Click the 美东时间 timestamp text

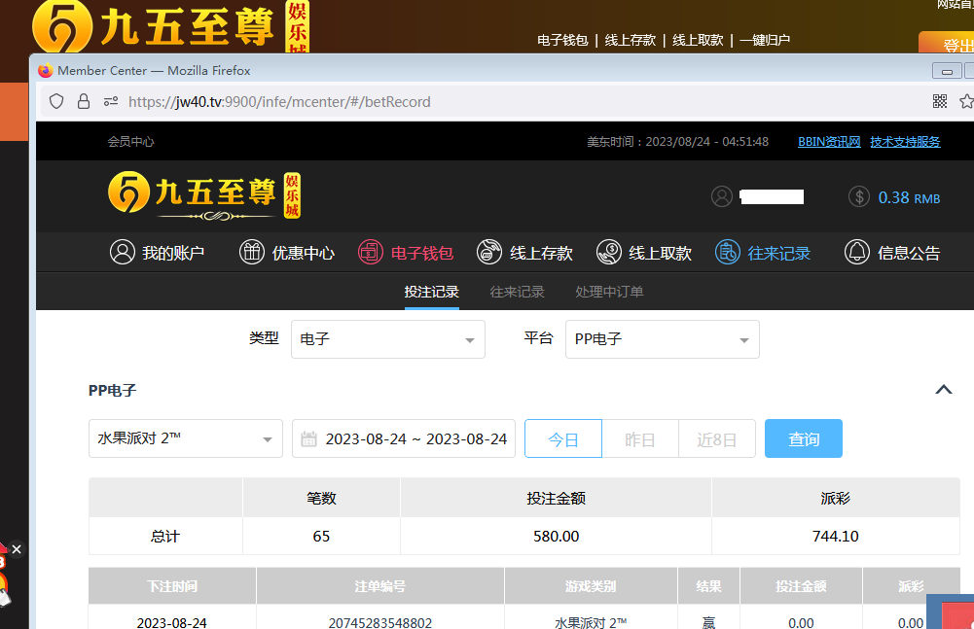click(677, 142)
